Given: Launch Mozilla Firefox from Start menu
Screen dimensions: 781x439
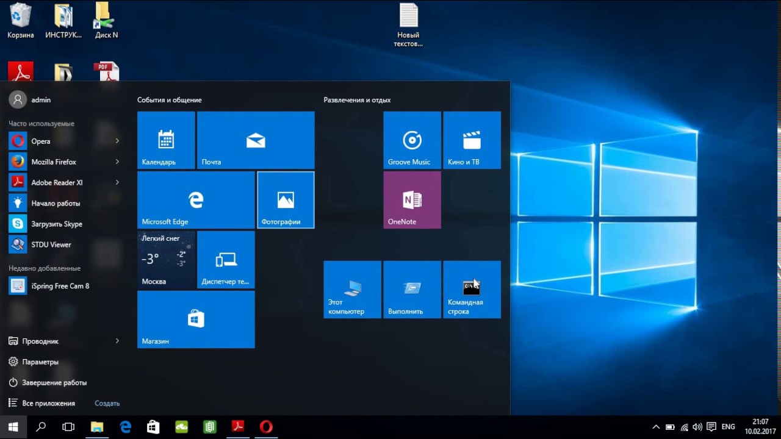Looking at the screenshot, I should pyautogui.click(x=64, y=162).
